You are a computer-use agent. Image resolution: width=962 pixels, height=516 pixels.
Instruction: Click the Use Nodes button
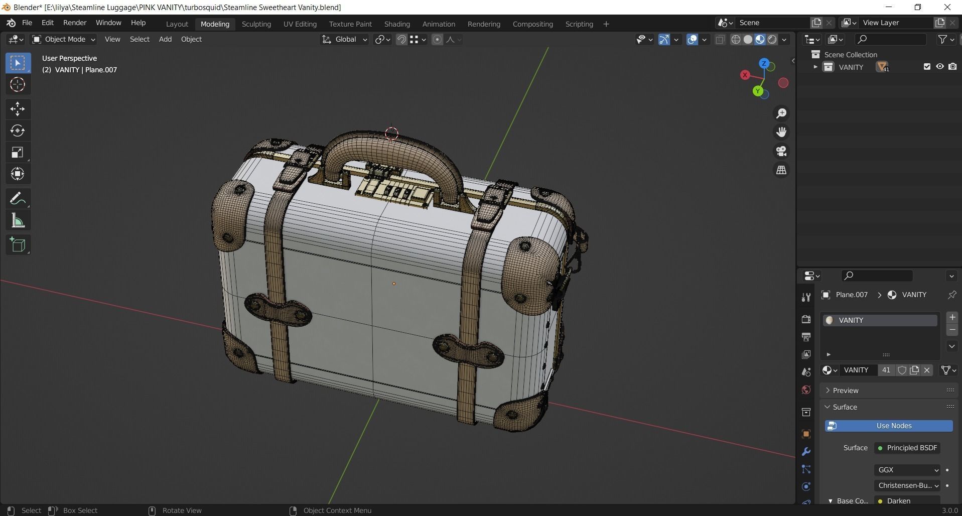coord(889,426)
